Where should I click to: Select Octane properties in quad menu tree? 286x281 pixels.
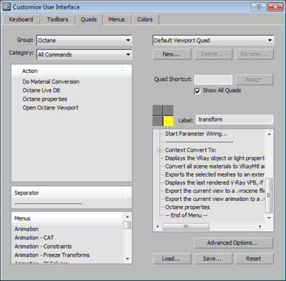(187, 207)
